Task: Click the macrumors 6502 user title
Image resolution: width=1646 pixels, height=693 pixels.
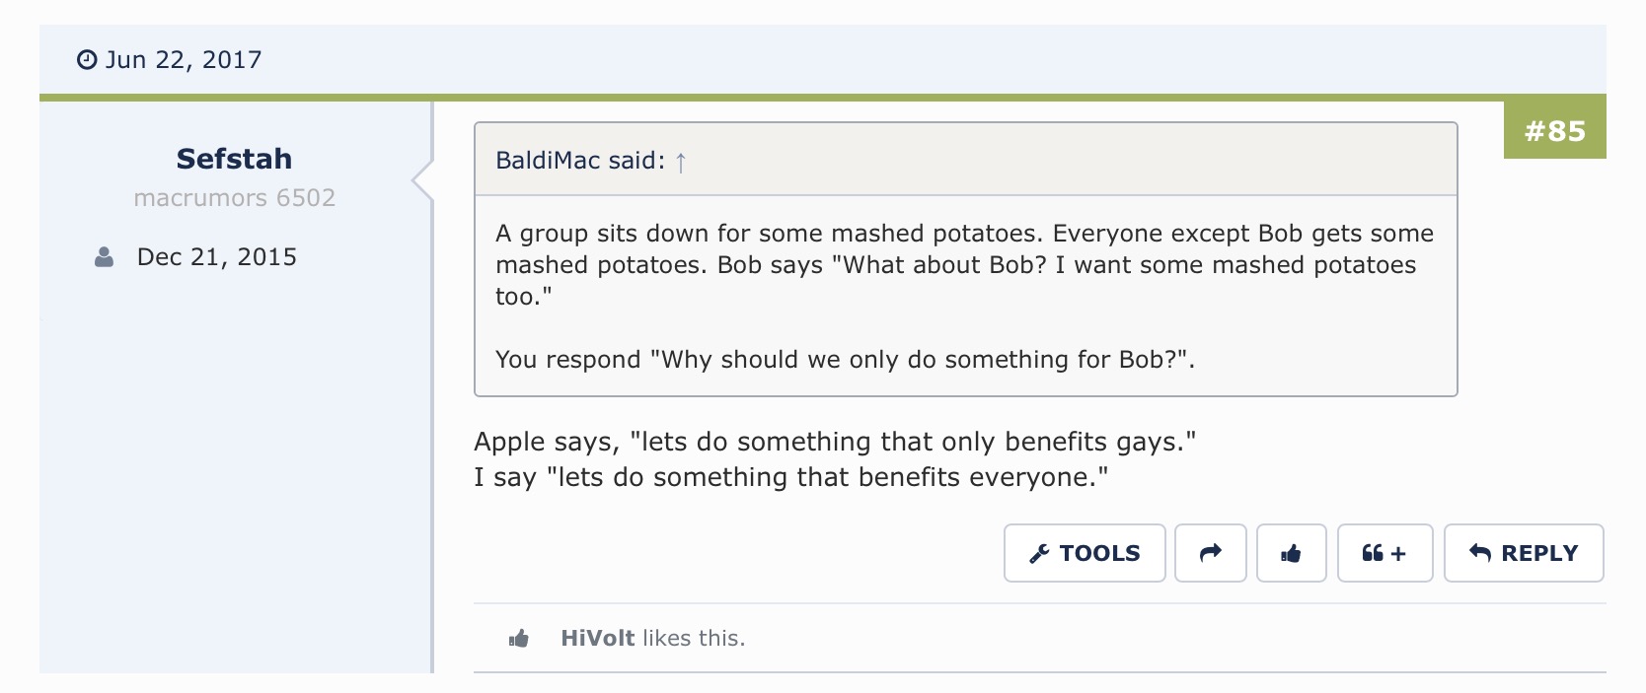Action: [x=235, y=198]
